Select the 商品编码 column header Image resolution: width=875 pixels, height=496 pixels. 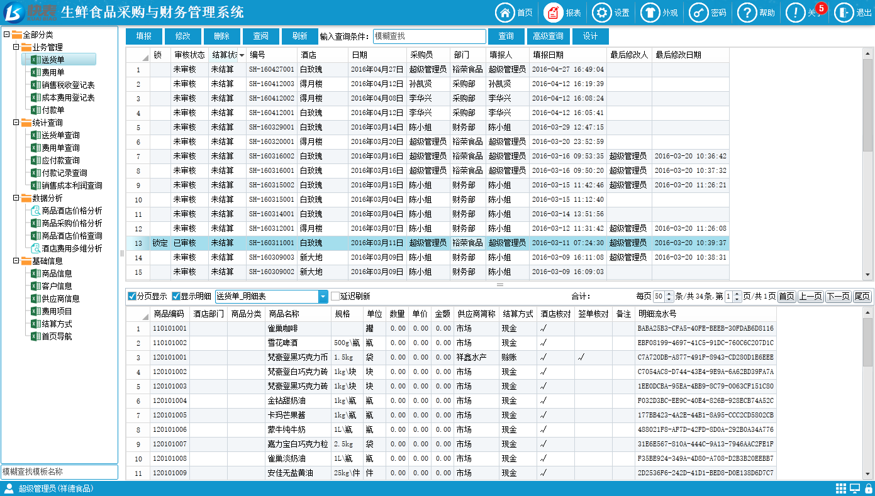[169, 314]
